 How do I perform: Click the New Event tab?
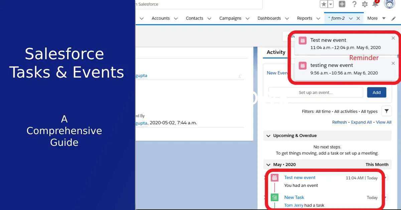[277, 73]
